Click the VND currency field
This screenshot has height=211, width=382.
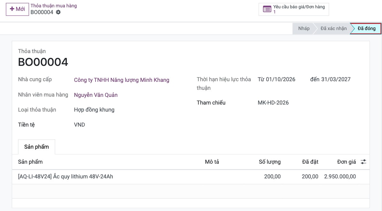[80, 125]
